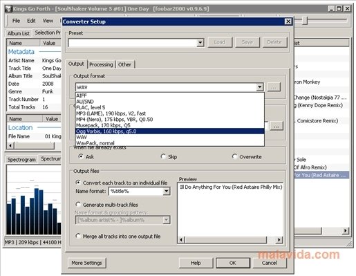Click the Help button

click(196, 263)
